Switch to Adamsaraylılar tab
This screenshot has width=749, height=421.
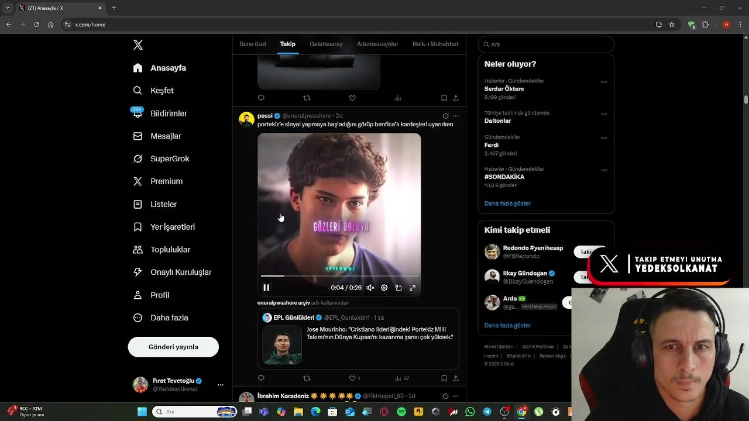pyautogui.click(x=377, y=44)
